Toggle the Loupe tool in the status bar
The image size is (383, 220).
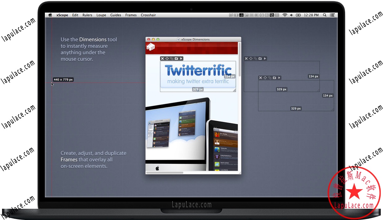262,15
